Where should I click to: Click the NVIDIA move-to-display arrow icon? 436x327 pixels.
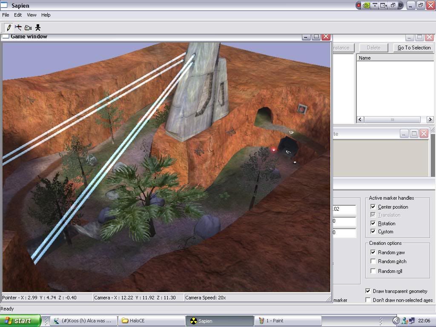(384, 5)
